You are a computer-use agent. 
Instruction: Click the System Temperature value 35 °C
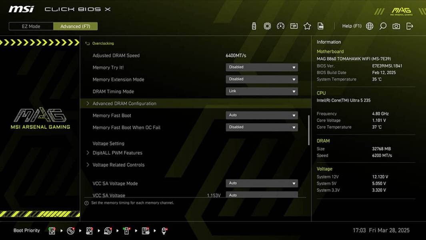tap(377, 79)
